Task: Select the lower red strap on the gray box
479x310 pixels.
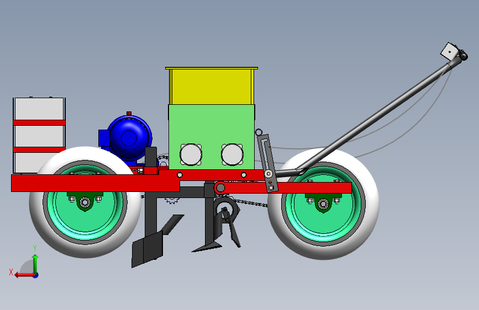Action: [39, 149]
